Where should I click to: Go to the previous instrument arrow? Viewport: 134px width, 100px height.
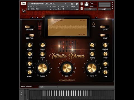(65, 4)
